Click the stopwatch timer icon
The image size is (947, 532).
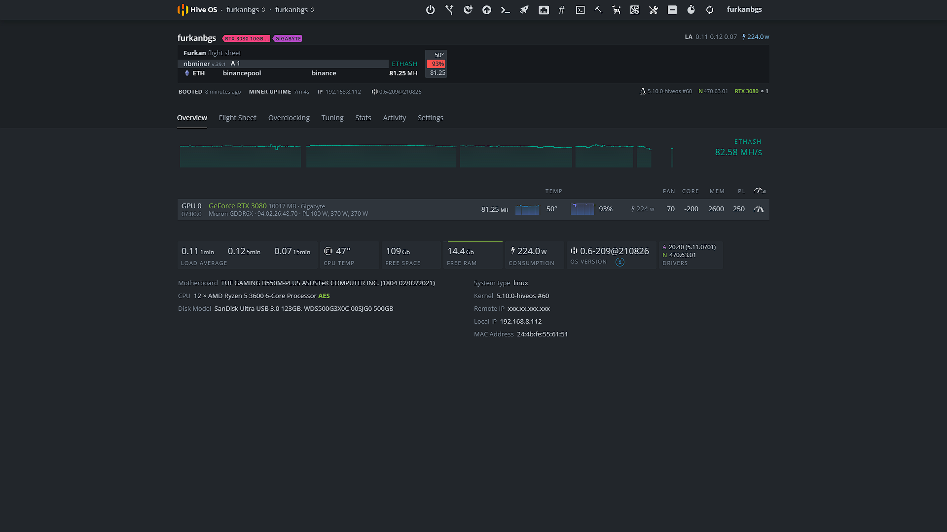tap(691, 10)
